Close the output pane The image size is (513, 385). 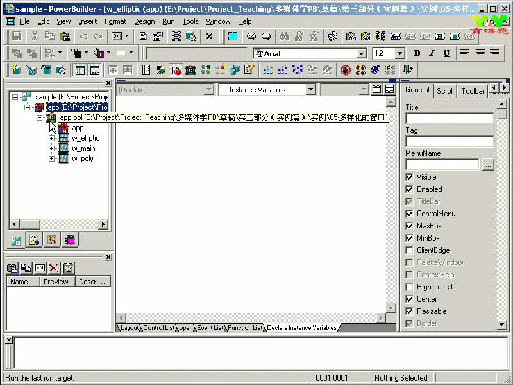[9, 340]
